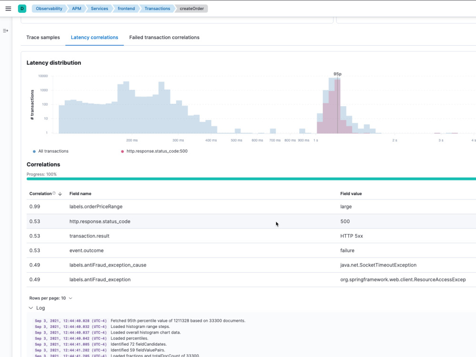Image resolution: width=476 pixels, height=357 pixels.
Task: Click the 0.99 correlation value
Action: (x=35, y=207)
